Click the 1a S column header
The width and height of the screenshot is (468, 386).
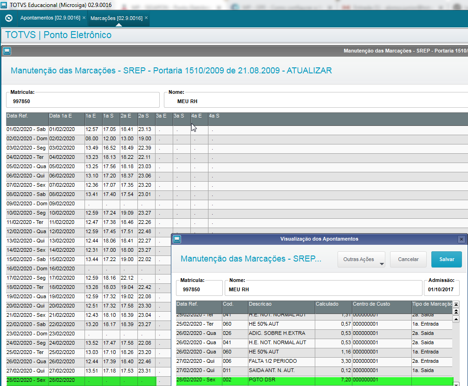point(111,119)
